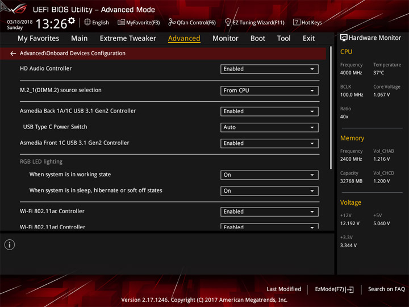Click Last Modified button
409x307 pixels.
(x=284, y=289)
